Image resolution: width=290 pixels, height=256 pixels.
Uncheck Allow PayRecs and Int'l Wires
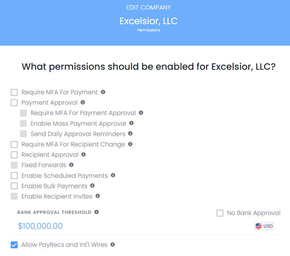point(14,245)
